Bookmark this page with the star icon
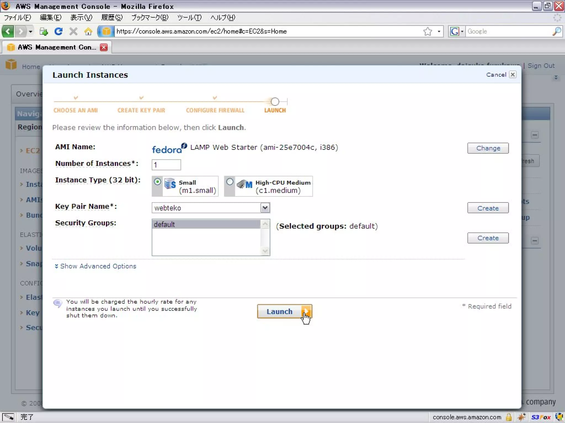Image resolution: width=565 pixels, height=423 pixels. pos(428,31)
